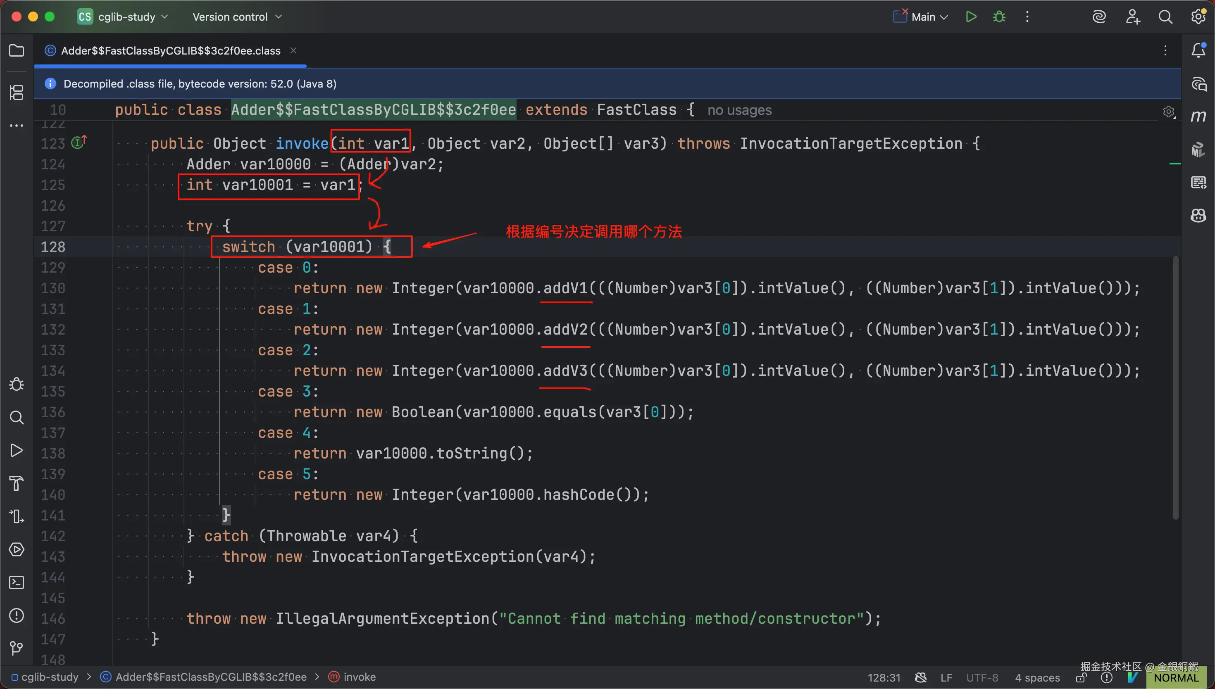Toggle the read-only lock in status bar
The image size is (1215, 689).
1081,678
